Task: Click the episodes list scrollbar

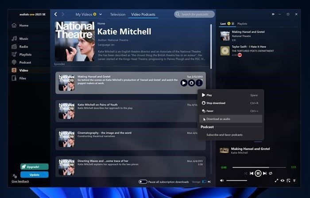Action: 211,47
